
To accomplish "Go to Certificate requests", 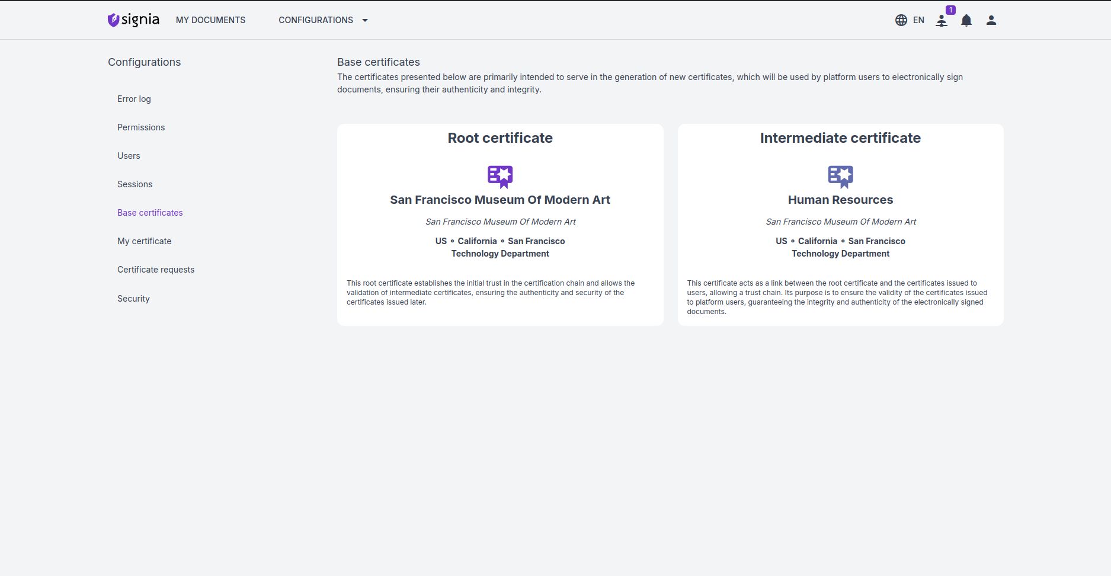I will [x=156, y=270].
